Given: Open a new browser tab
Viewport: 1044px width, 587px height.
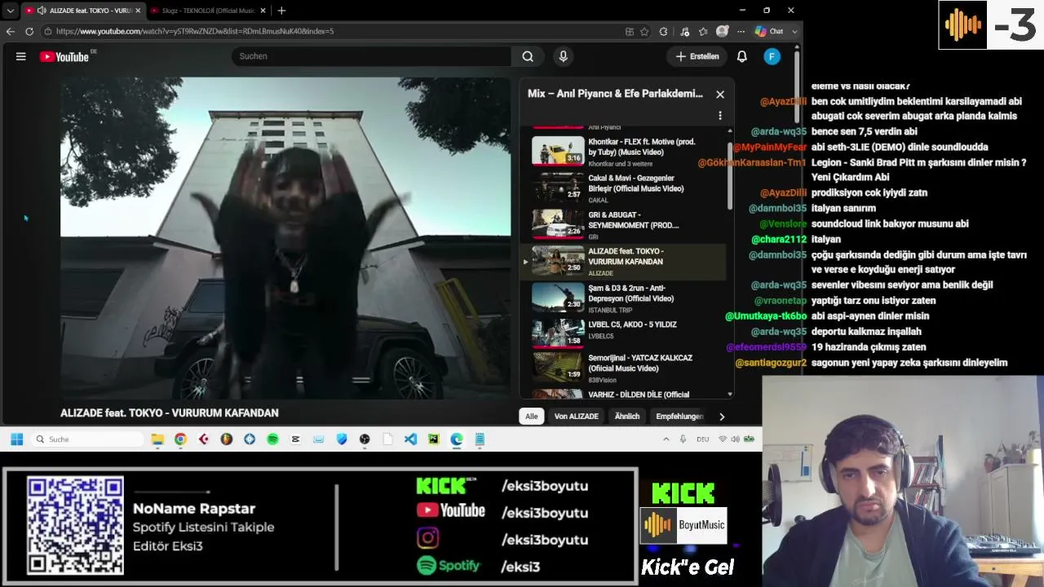Looking at the screenshot, I should [281, 11].
